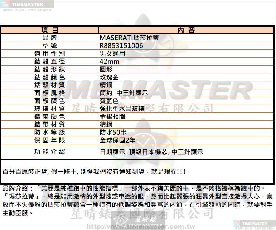The image size is (276, 230).
Task: Select the 功能介紹 row label
Action: click(50, 152)
